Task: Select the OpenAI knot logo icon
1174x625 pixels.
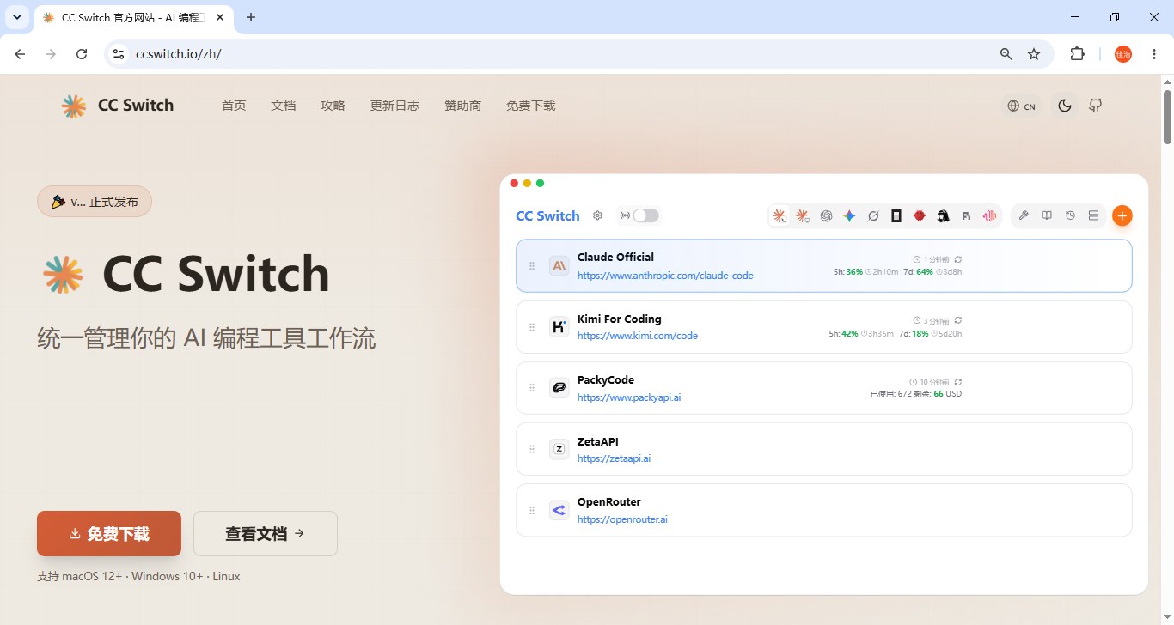Action: click(x=826, y=216)
